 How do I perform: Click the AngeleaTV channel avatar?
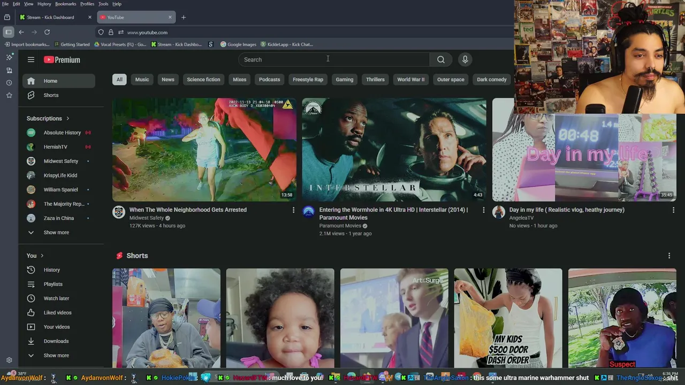499,212
